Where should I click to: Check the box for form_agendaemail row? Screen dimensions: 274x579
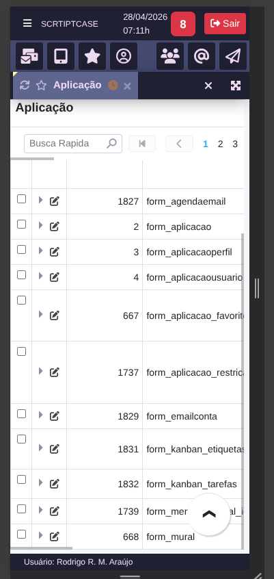(x=22, y=199)
